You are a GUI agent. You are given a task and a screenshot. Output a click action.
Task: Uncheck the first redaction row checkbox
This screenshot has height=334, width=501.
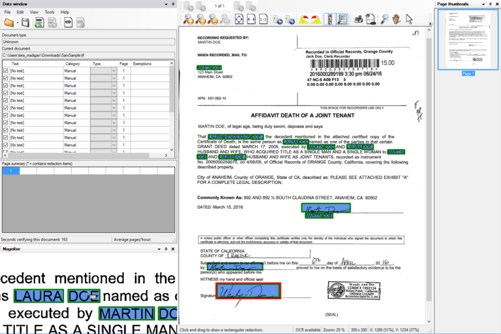tap(6, 70)
